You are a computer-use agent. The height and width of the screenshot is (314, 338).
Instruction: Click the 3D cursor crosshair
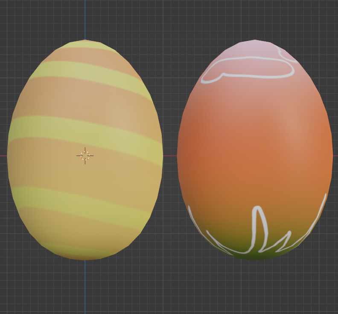pyautogui.click(x=85, y=156)
